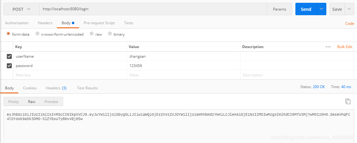The image size is (357, 143).
Task: Open the request Body tab
Action: (x=68, y=23)
